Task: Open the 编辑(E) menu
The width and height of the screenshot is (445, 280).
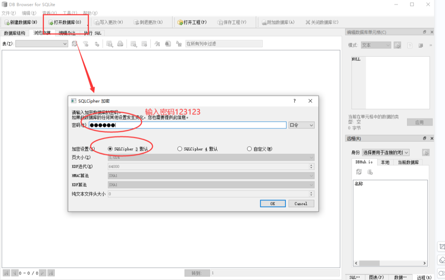Action: pyautogui.click(x=29, y=13)
